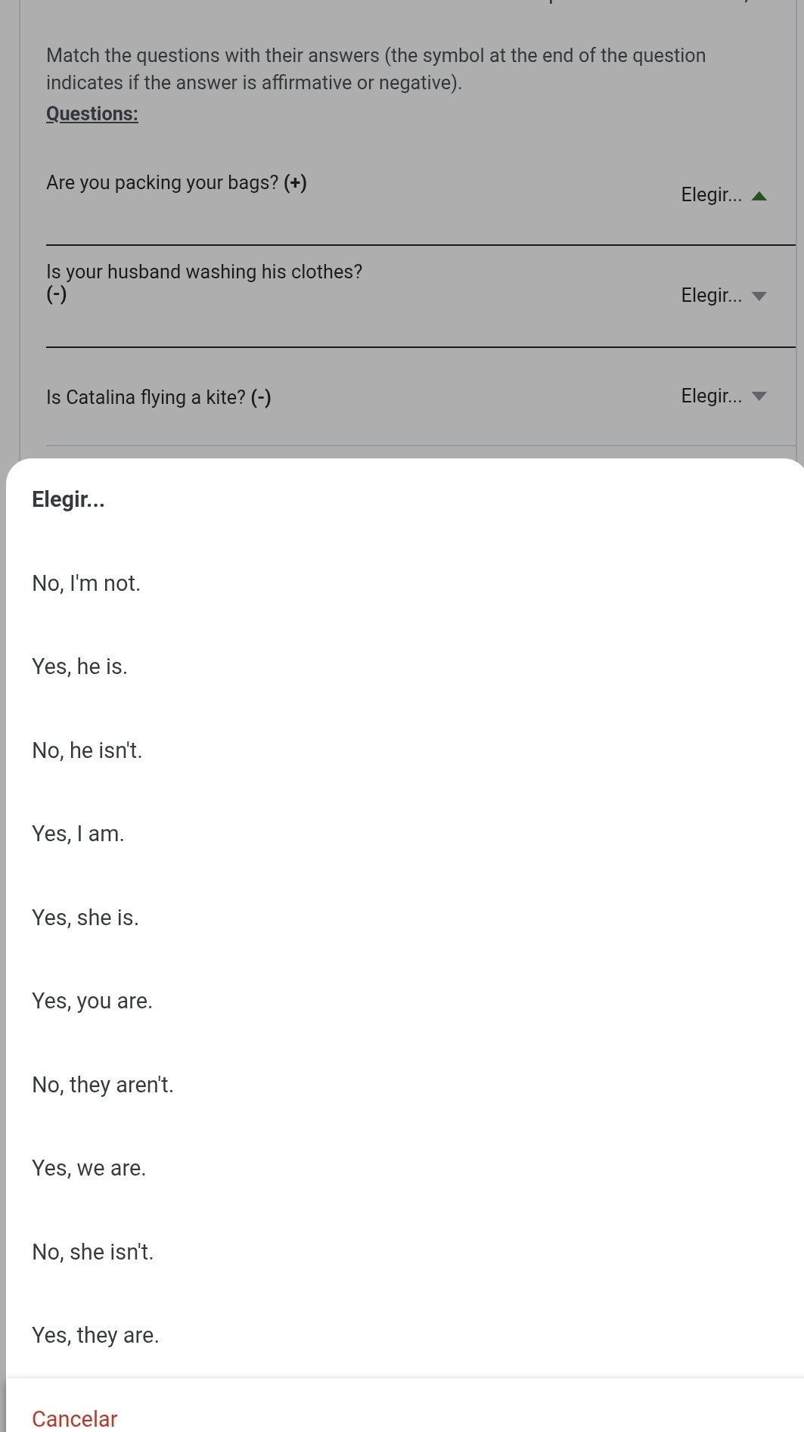The height and width of the screenshot is (1432, 804).
Task: Open dropdown for 'Are you packing your bags?'
Action: 722,195
